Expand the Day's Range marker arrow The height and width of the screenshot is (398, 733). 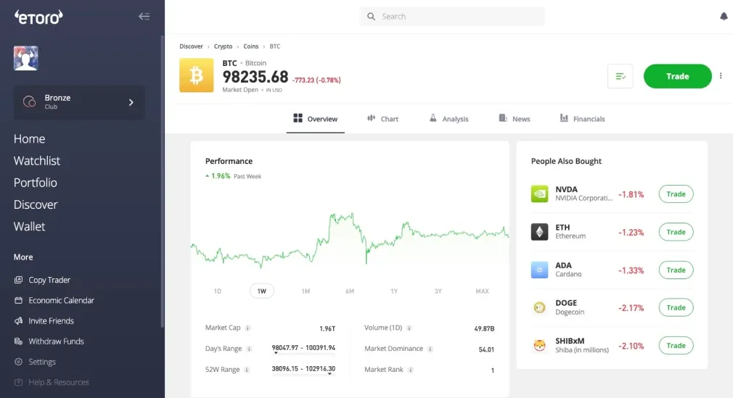(276, 354)
